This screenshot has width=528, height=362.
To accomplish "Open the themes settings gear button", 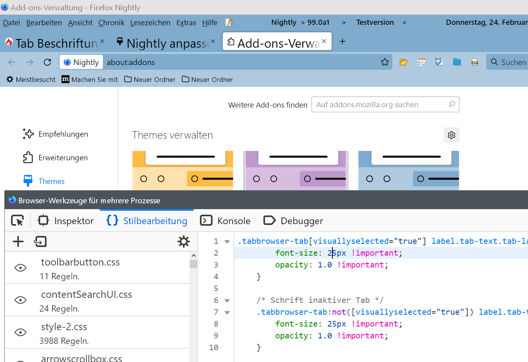I will click(x=451, y=135).
